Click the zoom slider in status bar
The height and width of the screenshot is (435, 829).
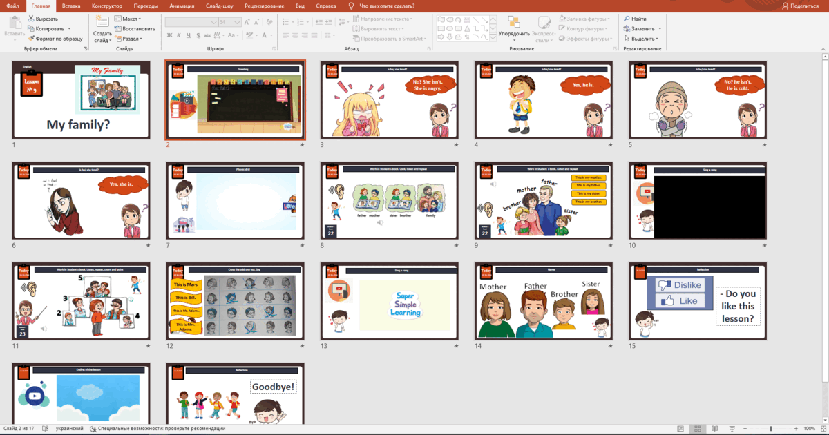click(771, 429)
